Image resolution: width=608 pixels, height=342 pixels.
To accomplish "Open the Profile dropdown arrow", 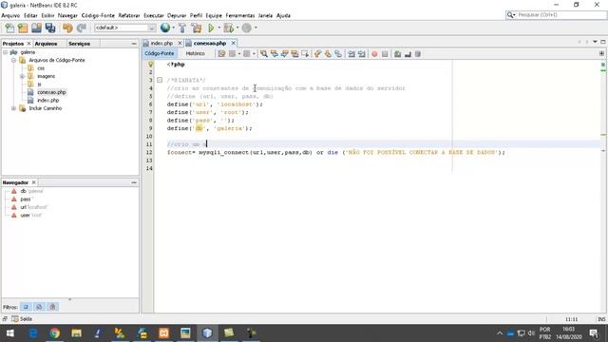I will click(256, 28).
